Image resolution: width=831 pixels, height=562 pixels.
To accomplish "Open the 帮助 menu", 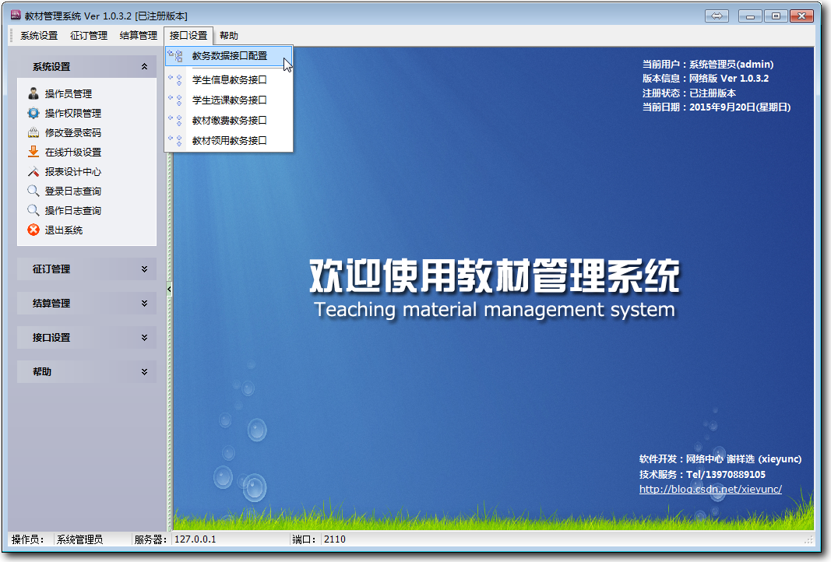I will (x=228, y=36).
